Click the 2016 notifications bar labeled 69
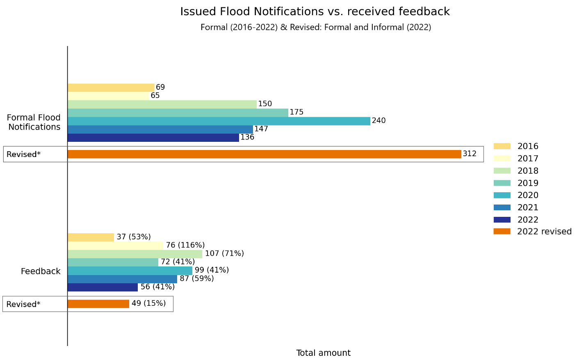This screenshot has width=586, height=364. pos(111,88)
